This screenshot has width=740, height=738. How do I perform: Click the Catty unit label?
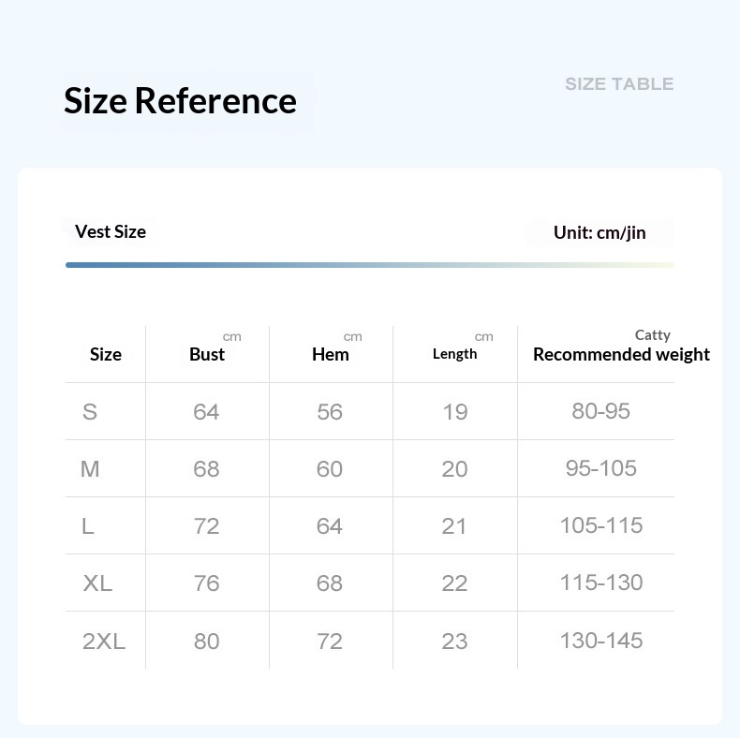(x=653, y=334)
